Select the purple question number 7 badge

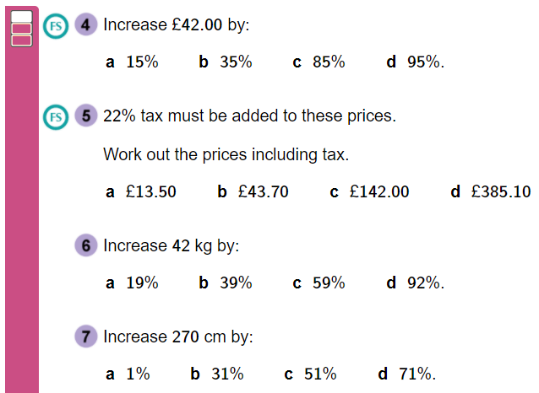[x=86, y=336]
